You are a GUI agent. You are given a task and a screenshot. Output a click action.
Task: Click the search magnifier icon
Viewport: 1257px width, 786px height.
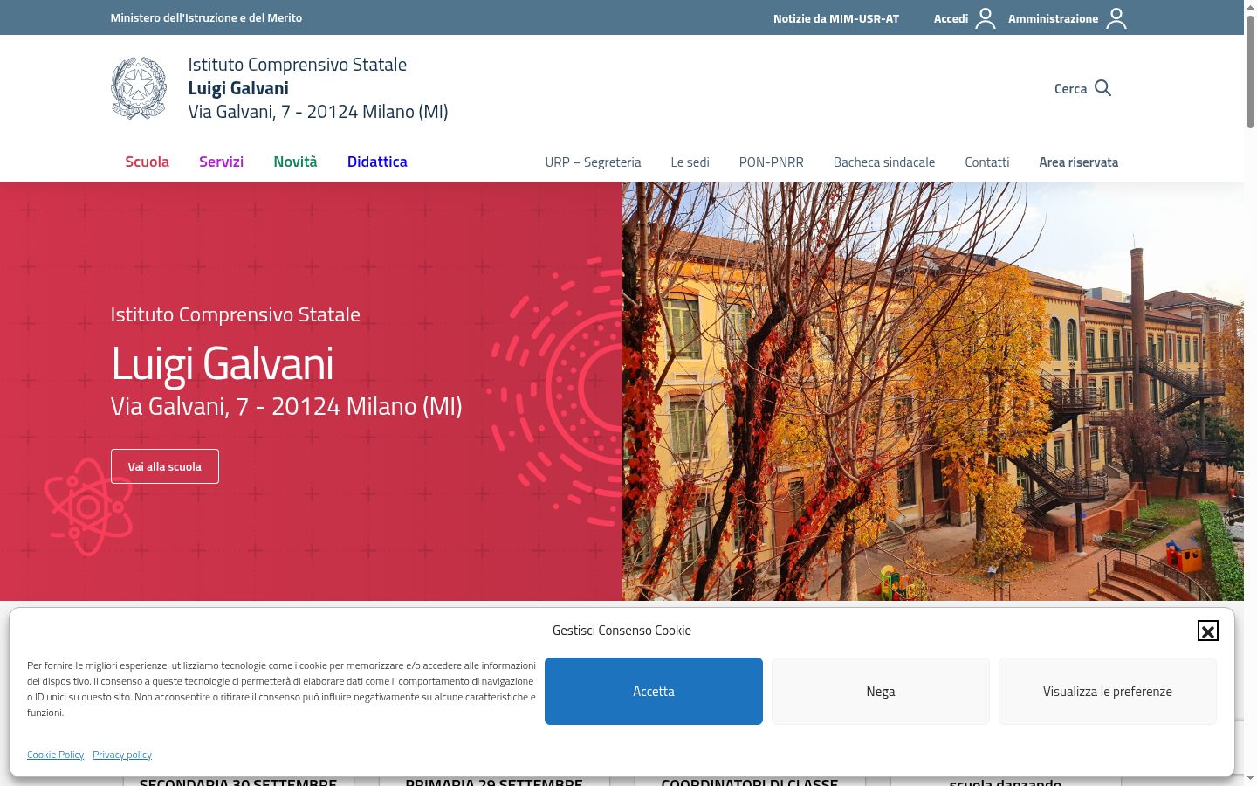click(x=1102, y=88)
